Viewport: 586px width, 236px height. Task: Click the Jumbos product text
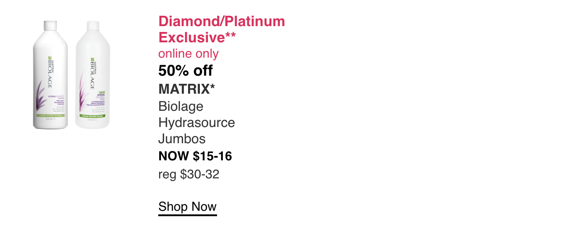pyautogui.click(x=182, y=139)
